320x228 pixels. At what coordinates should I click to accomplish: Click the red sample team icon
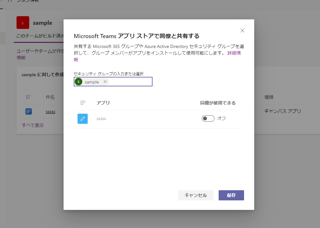tap(23, 23)
